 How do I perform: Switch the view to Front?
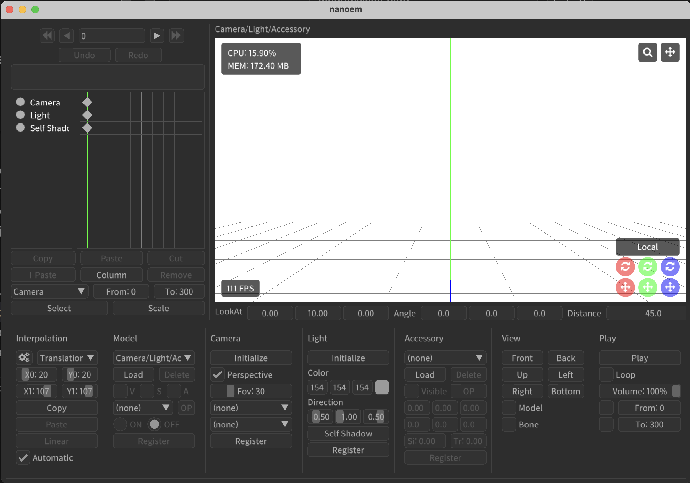coord(522,358)
